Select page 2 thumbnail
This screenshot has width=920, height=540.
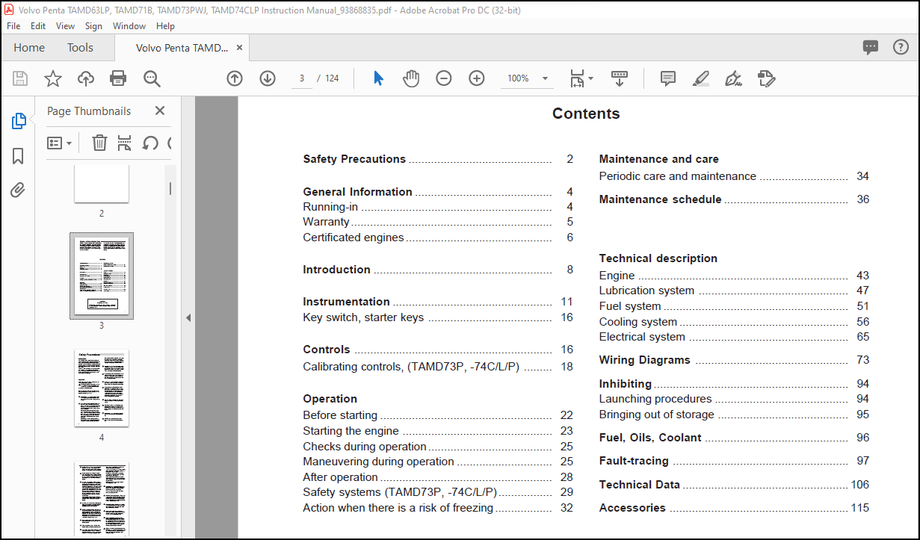102,184
